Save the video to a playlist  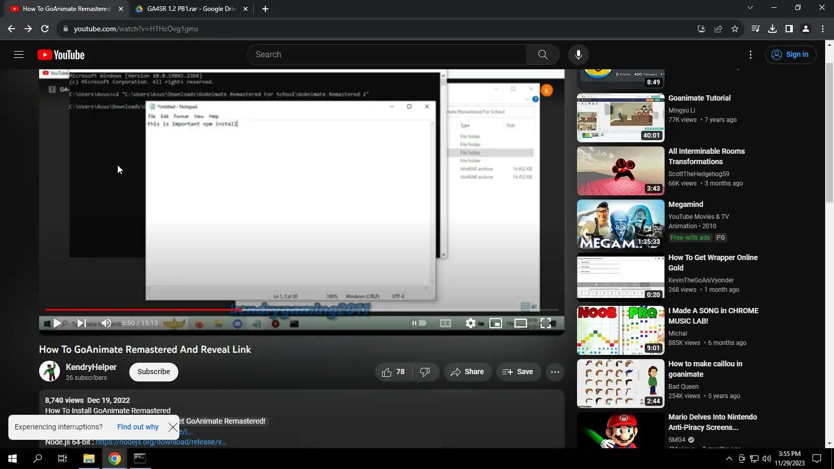tap(518, 372)
